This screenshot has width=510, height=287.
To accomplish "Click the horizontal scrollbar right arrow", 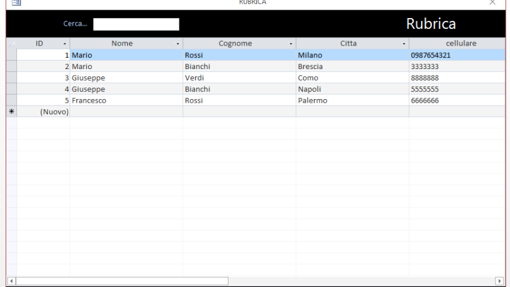I will pyautogui.click(x=500, y=281).
